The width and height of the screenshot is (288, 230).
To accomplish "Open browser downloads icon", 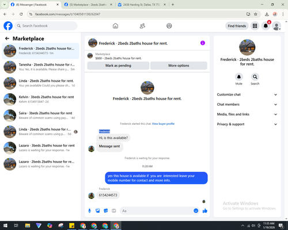I will coord(267,14).
